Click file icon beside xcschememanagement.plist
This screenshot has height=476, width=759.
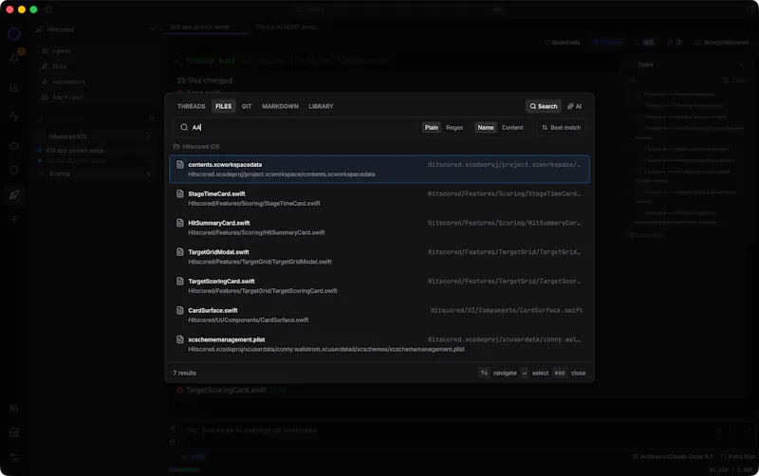click(180, 339)
